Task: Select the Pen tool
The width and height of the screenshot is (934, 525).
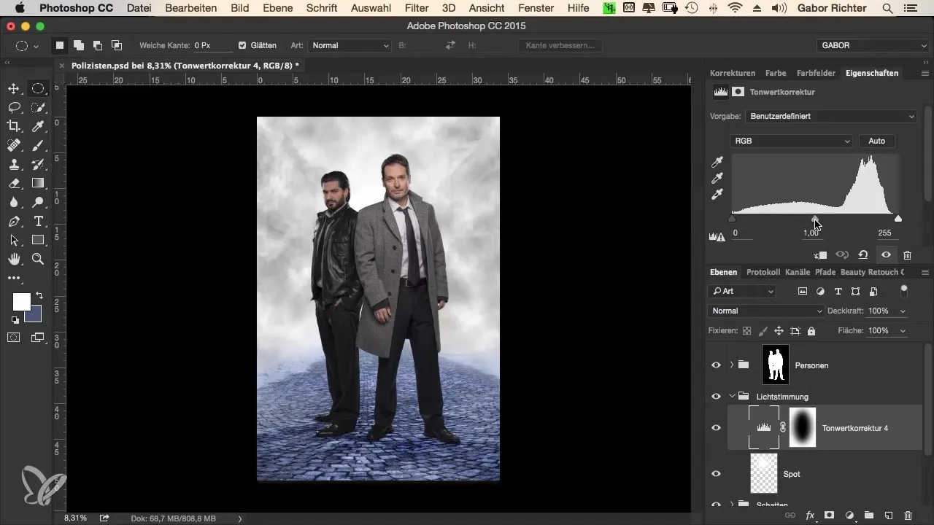Action: 13,221
